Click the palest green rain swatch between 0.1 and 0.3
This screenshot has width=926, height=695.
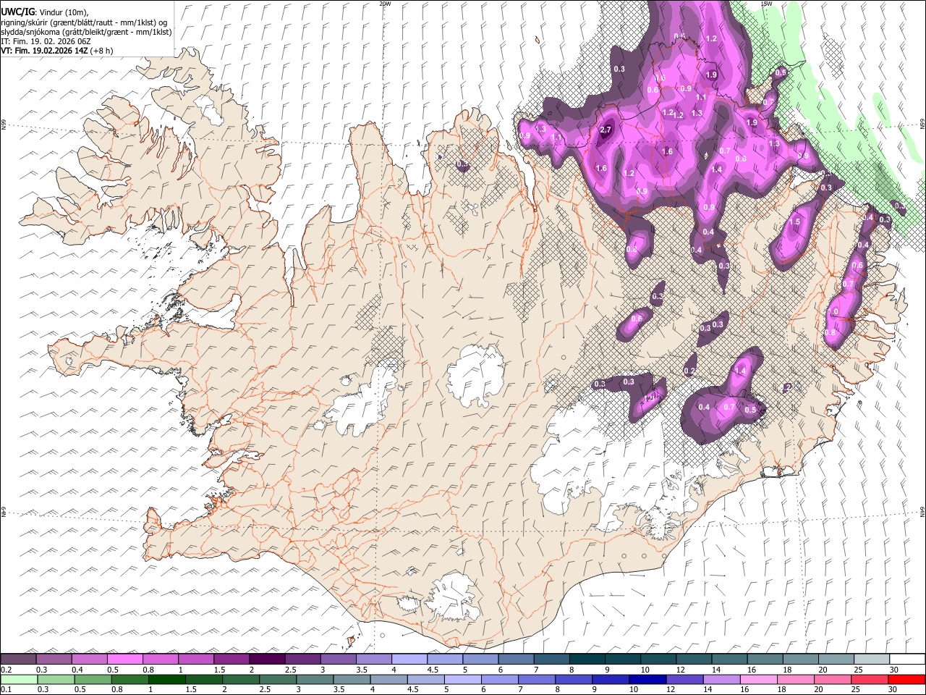(x=18, y=679)
